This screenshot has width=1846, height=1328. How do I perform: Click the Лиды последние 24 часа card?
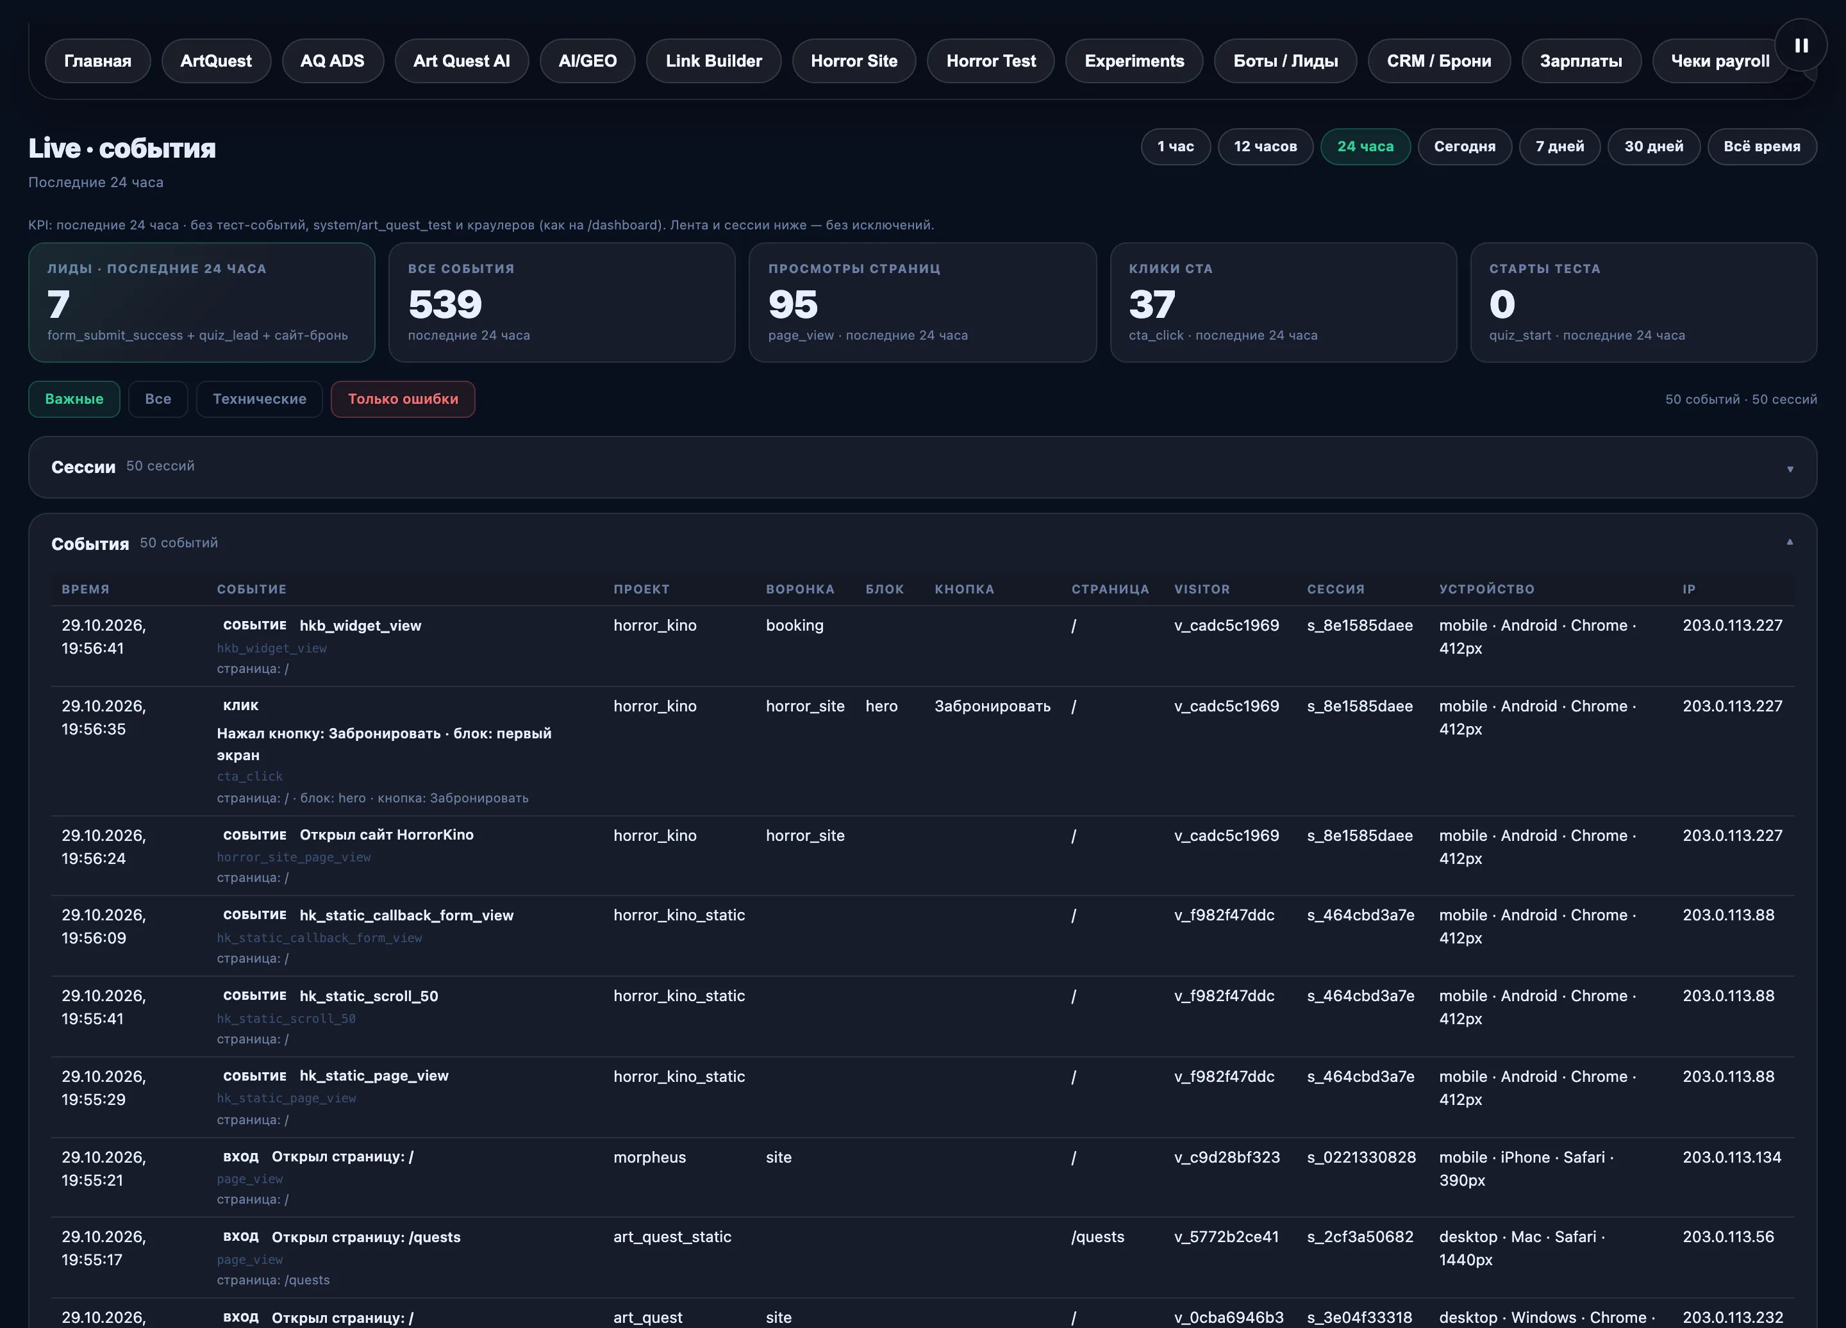[x=202, y=302]
